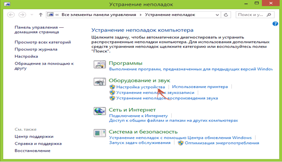Open 'Оптимизация энергопотребления' link
This screenshot has width=282, height=162.
point(222,143)
